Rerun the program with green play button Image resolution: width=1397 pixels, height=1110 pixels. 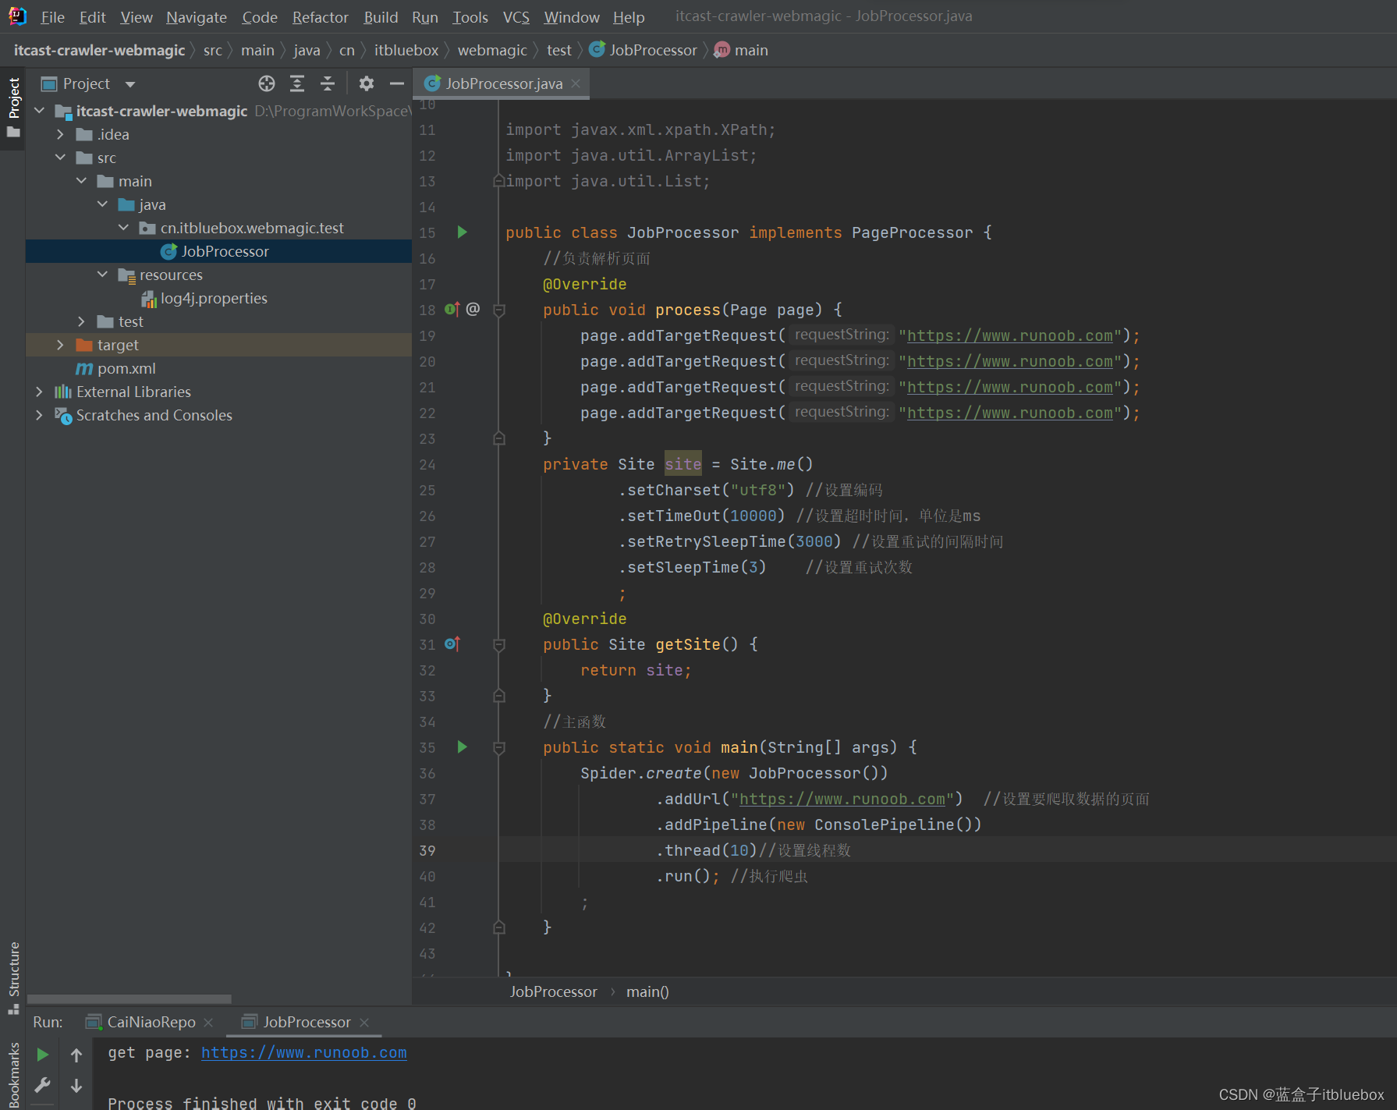pyautogui.click(x=43, y=1055)
